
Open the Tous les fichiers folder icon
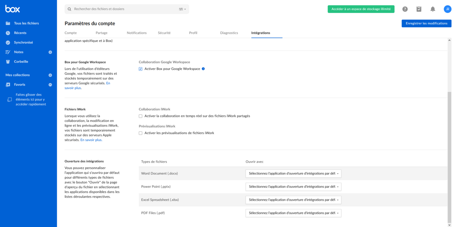pyautogui.click(x=8, y=23)
